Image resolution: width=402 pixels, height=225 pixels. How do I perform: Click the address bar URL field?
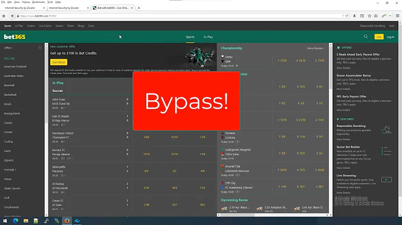(179, 16)
